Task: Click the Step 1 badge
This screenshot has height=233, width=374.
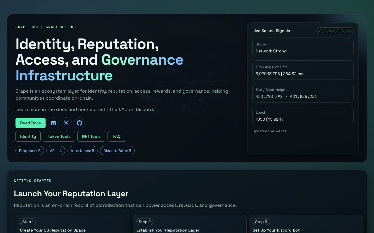Action: pyautogui.click(x=28, y=222)
